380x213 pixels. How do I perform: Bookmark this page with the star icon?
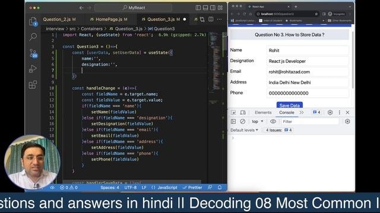pyautogui.click(x=316, y=14)
